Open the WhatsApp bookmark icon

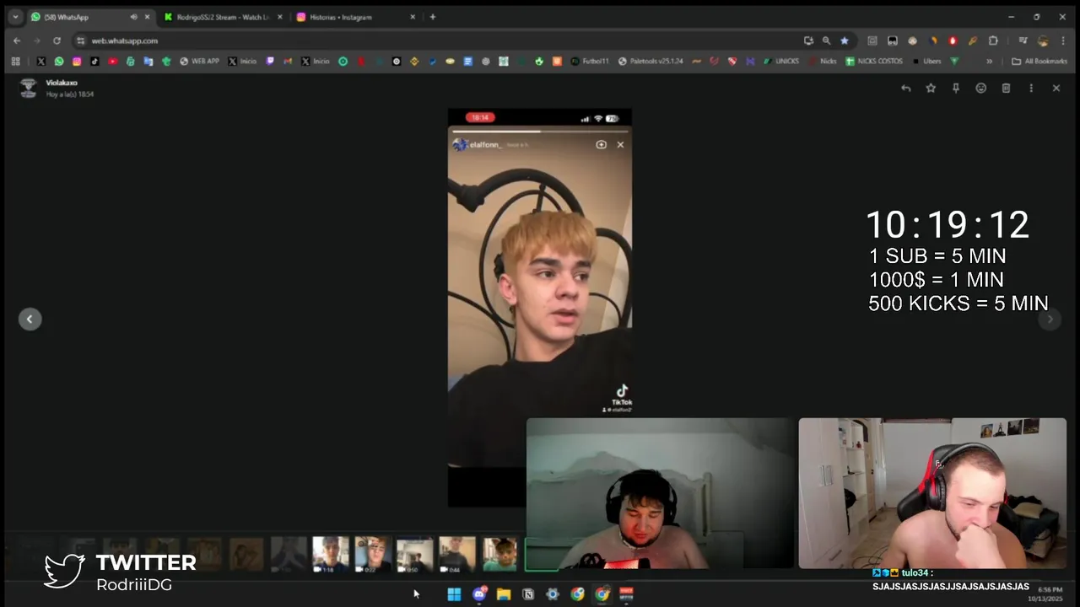(59, 62)
